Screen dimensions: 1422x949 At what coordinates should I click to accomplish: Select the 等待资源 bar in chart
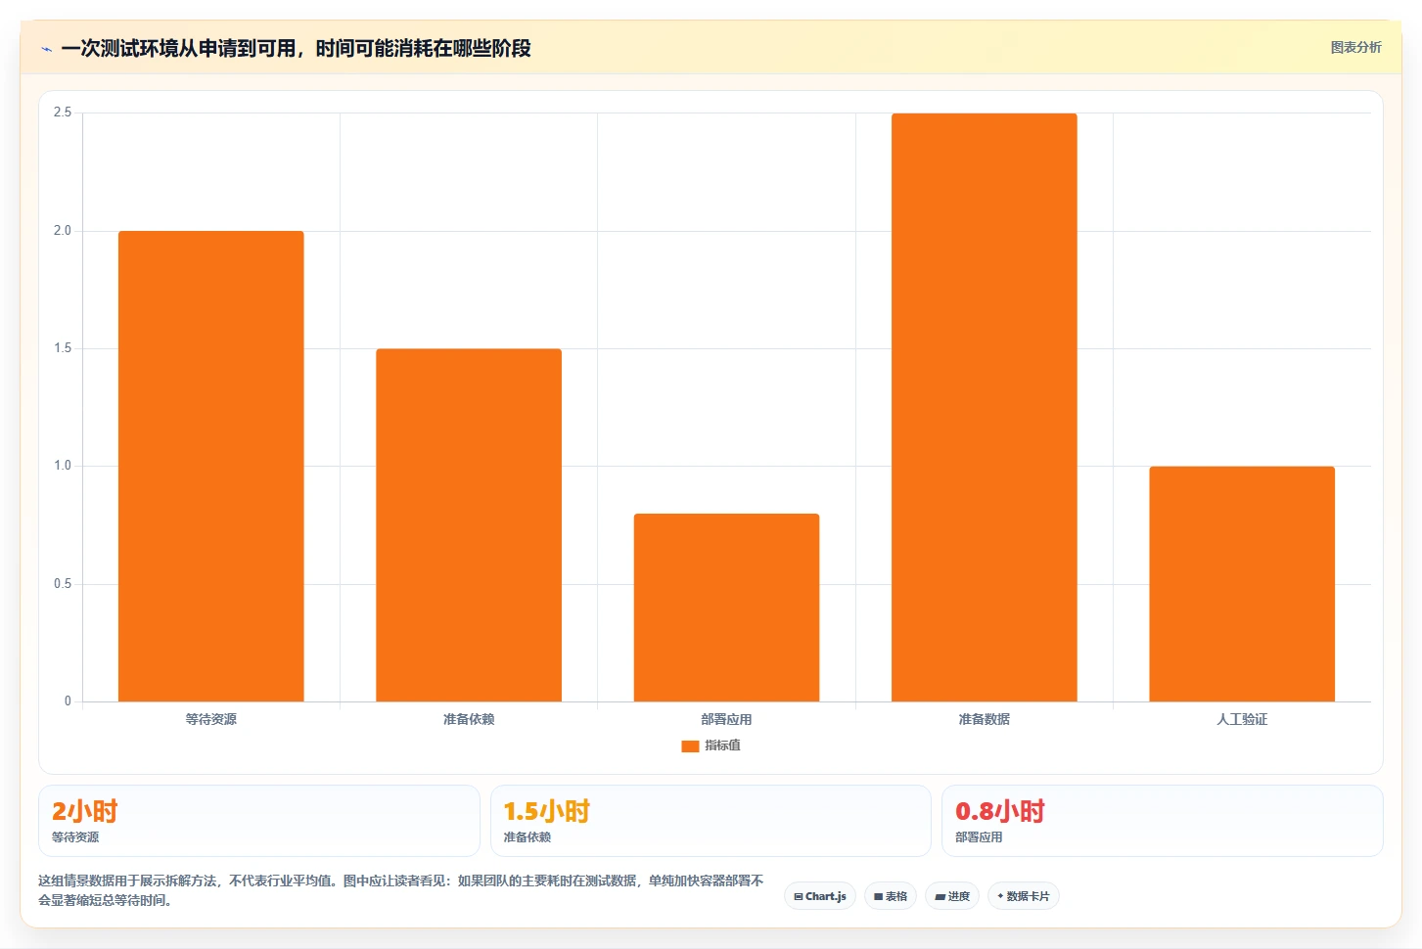(211, 466)
